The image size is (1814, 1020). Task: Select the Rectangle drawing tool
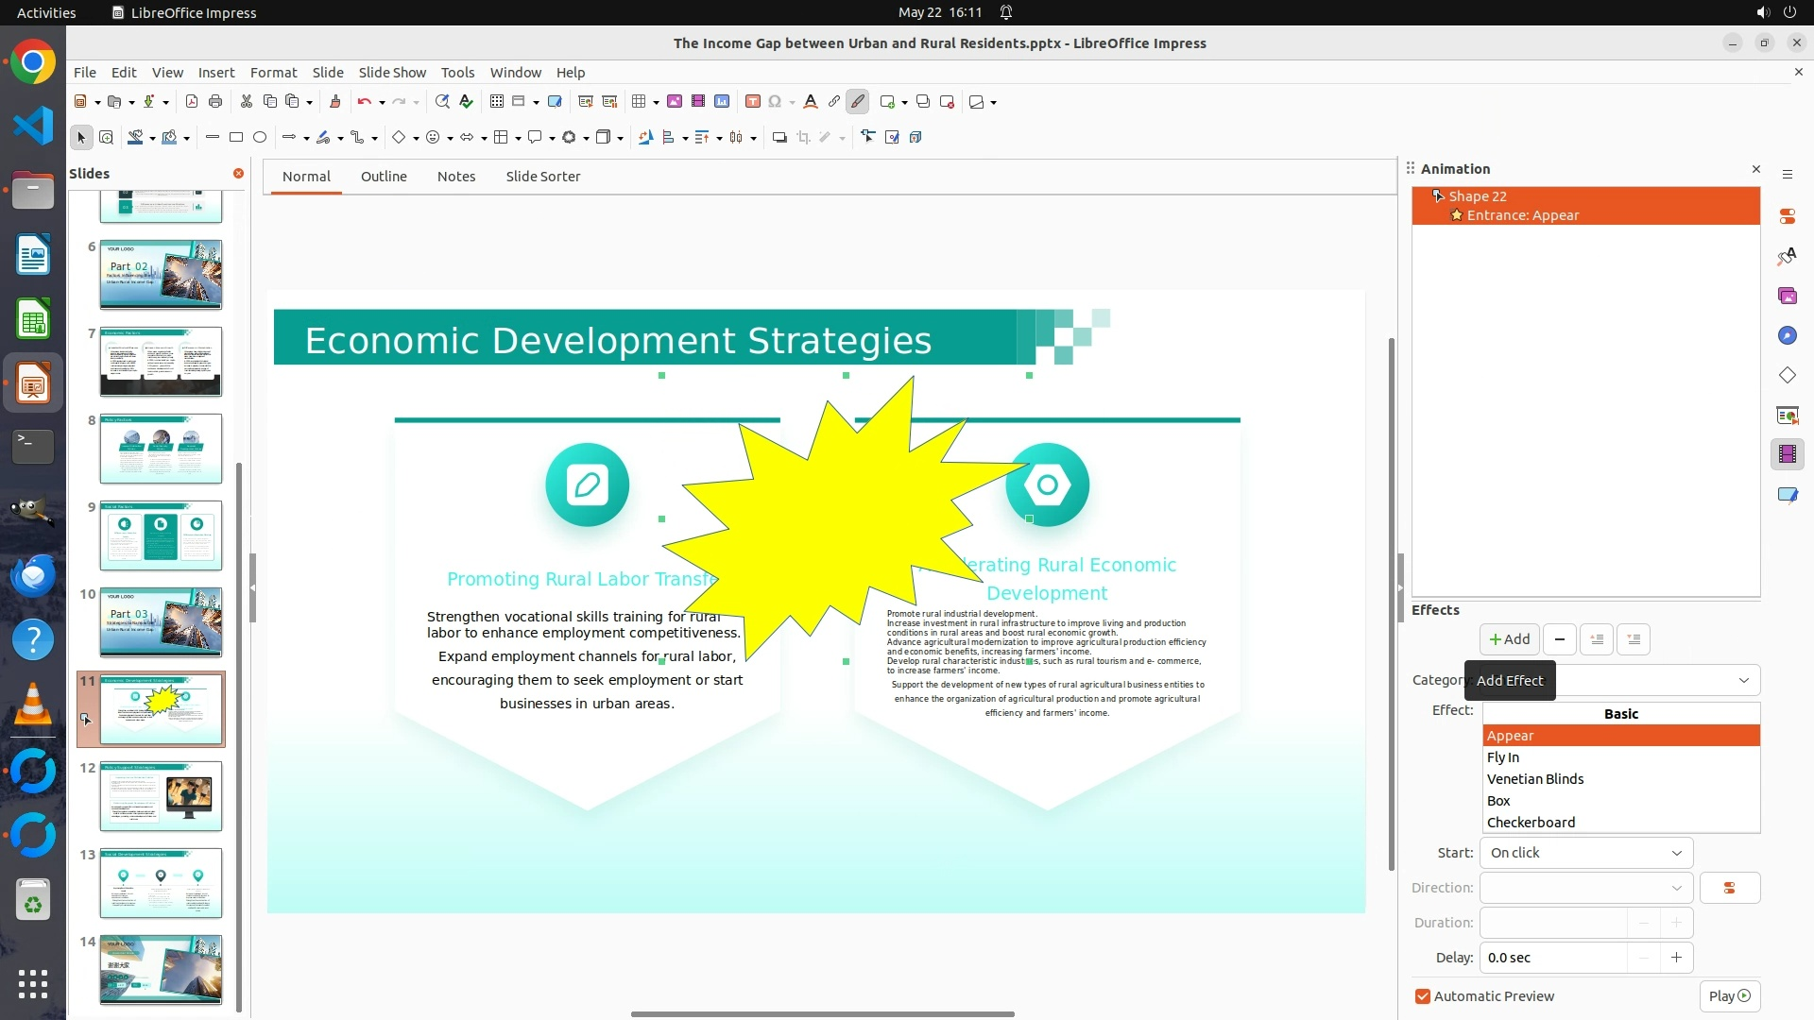(236, 138)
